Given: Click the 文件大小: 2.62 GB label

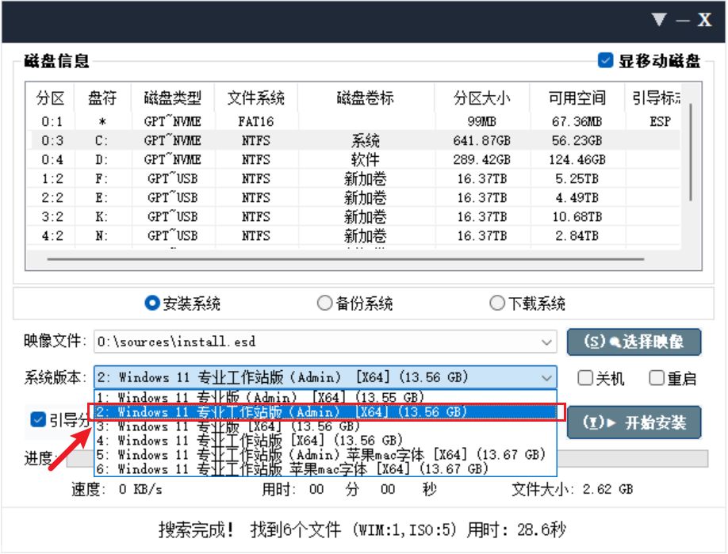Looking at the screenshot, I should click(573, 489).
